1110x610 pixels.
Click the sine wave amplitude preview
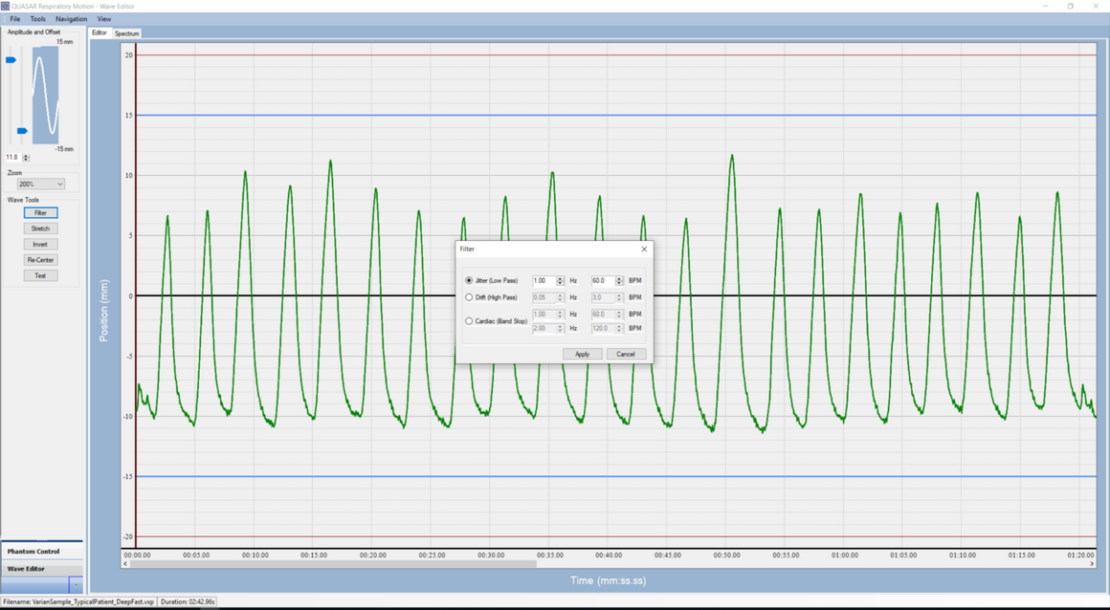45,96
